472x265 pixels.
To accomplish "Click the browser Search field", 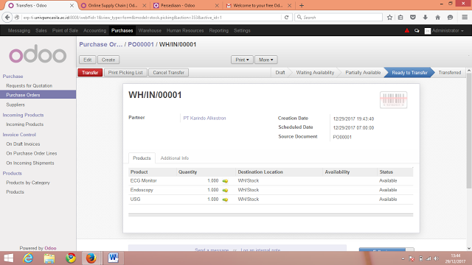I will click(339, 18).
